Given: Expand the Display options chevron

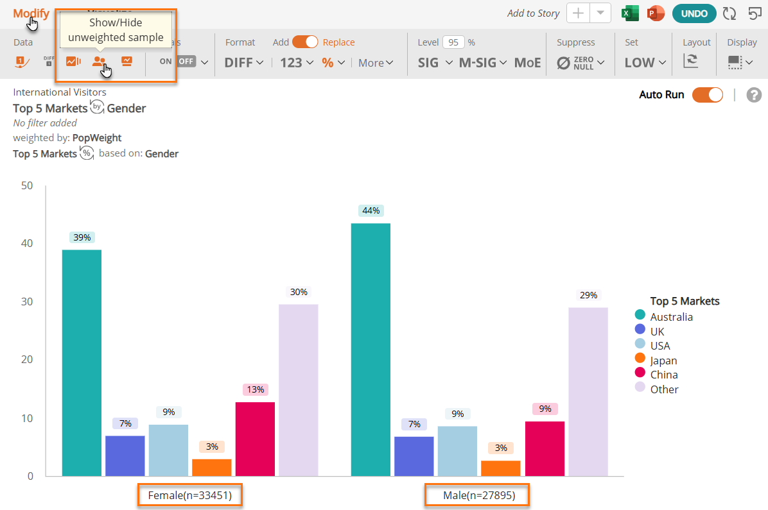Looking at the screenshot, I should coord(749,63).
